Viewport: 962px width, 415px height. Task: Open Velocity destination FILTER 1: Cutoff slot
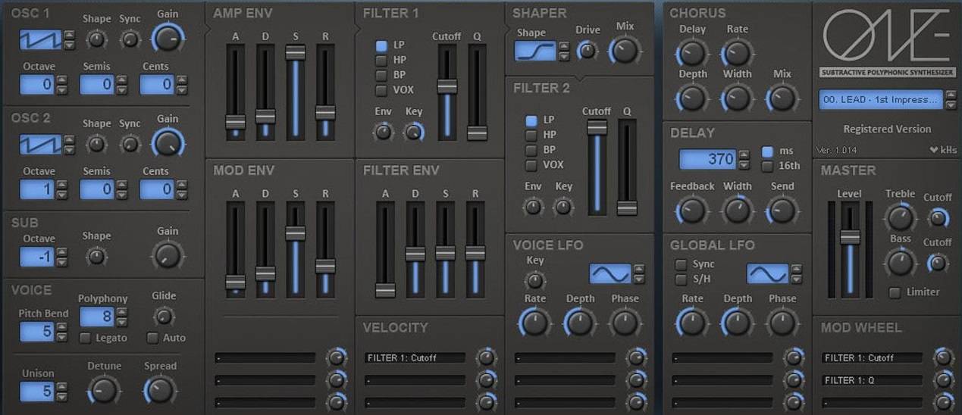coord(415,357)
